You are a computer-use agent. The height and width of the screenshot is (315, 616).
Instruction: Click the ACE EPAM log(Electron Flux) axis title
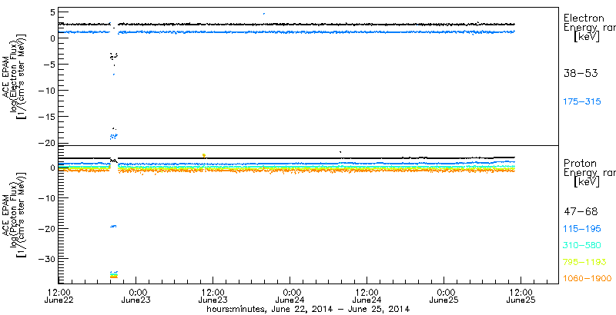(15, 78)
